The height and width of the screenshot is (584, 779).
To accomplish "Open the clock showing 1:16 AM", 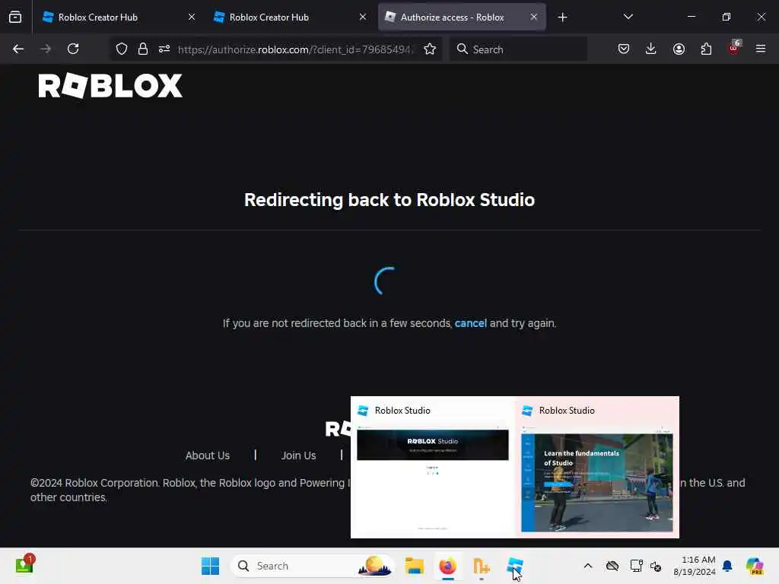I will point(694,566).
